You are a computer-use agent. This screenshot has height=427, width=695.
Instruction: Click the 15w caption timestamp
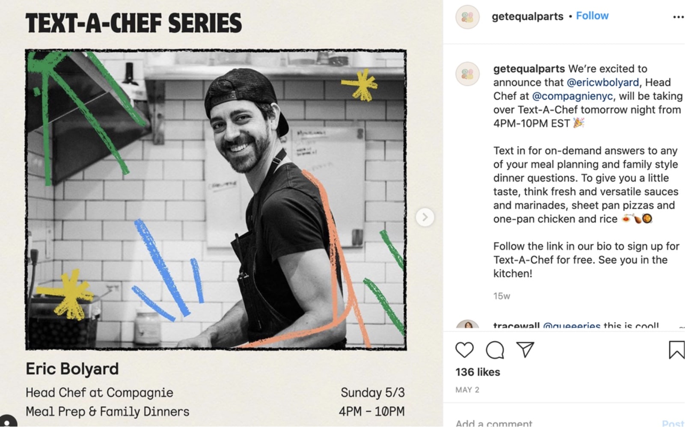coord(502,296)
